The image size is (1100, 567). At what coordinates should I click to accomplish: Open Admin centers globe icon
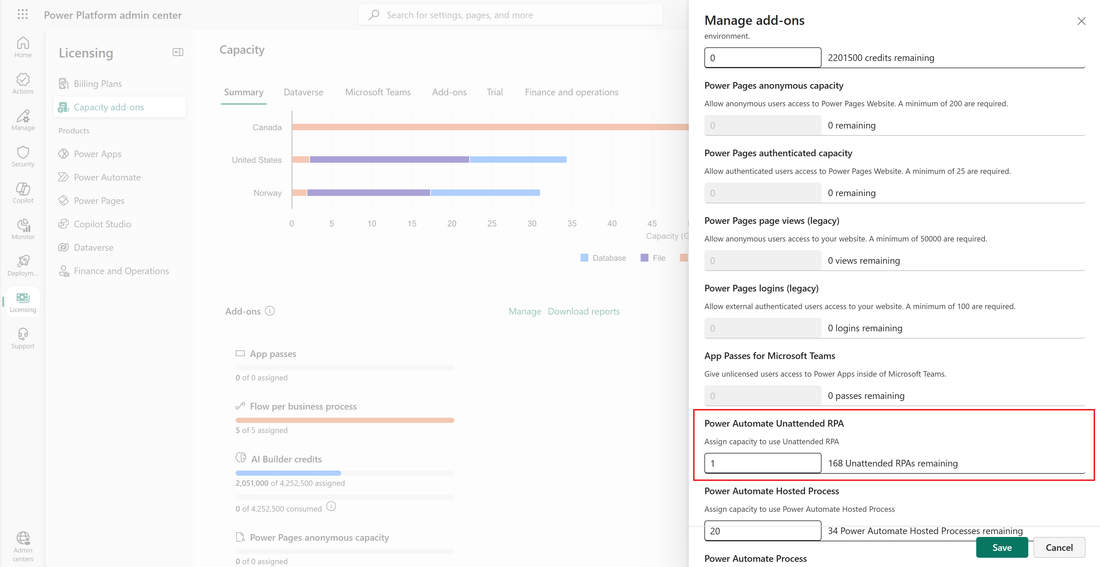pyautogui.click(x=23, y=545)
